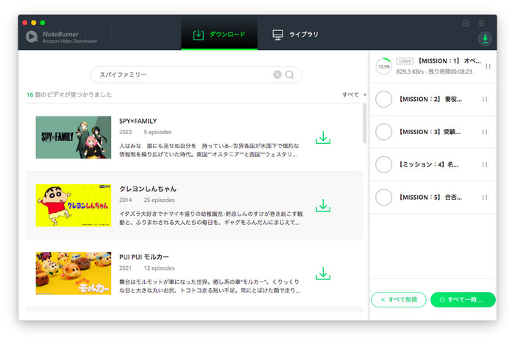Click the MISSION:2 status circle
Image resolution: width=515 pixels, height=342 pixels.
click(x=383, y=99)
